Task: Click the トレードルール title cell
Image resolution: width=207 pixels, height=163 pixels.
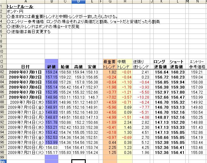Action: (x=20, y=7)
